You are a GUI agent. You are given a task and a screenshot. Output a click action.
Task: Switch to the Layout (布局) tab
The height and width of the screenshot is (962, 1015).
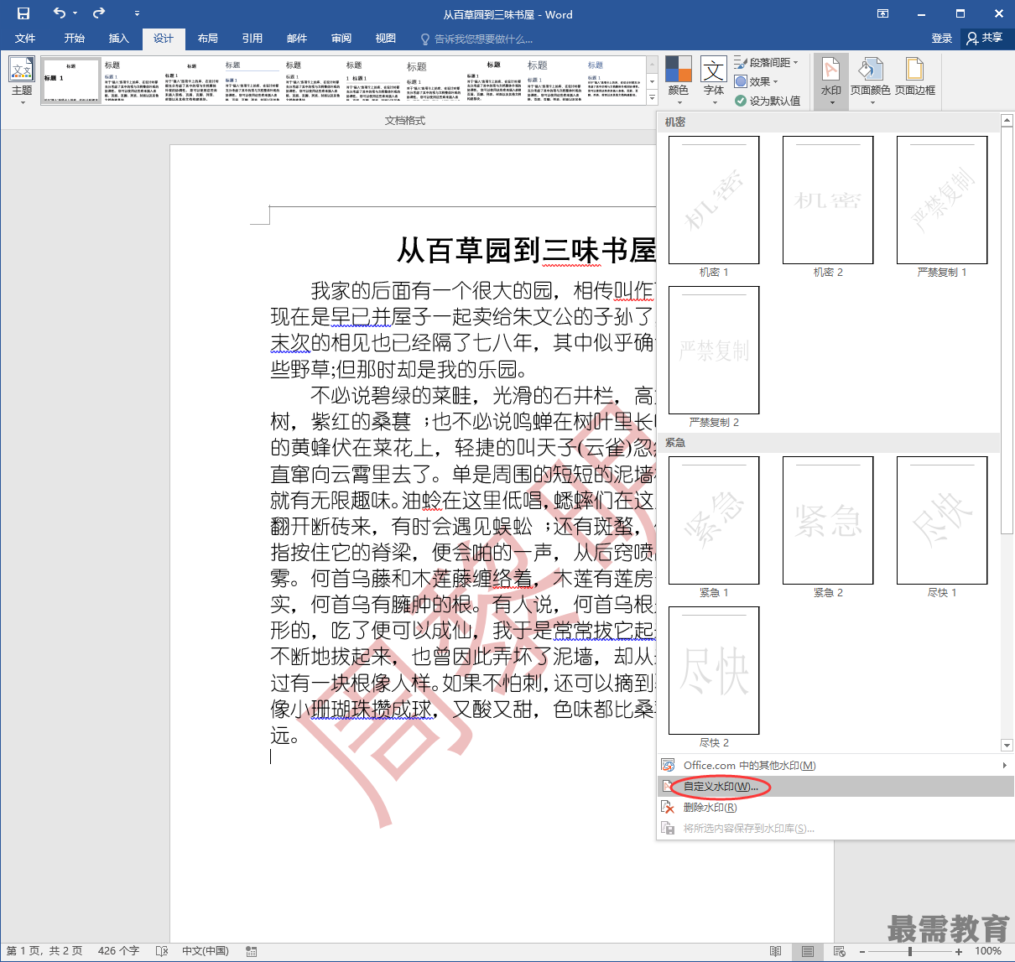click(208, 39)
